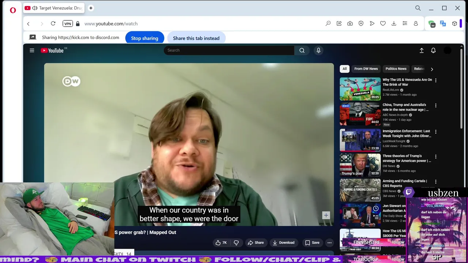468x263 pixels.
Task: Open the LastWeekTonight channel name
Action: [394, 141]
